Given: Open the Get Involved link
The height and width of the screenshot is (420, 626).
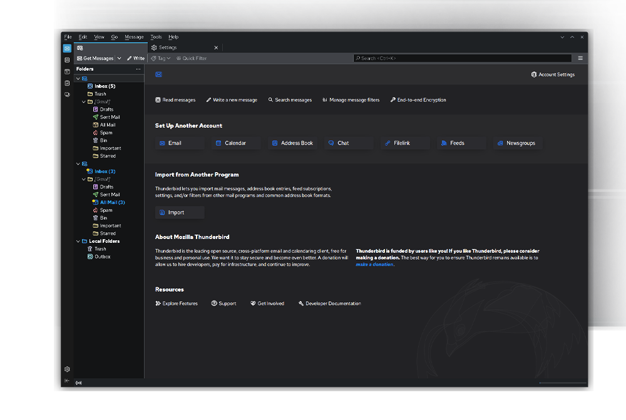Looking at the screenshot, I should [267, 304].
